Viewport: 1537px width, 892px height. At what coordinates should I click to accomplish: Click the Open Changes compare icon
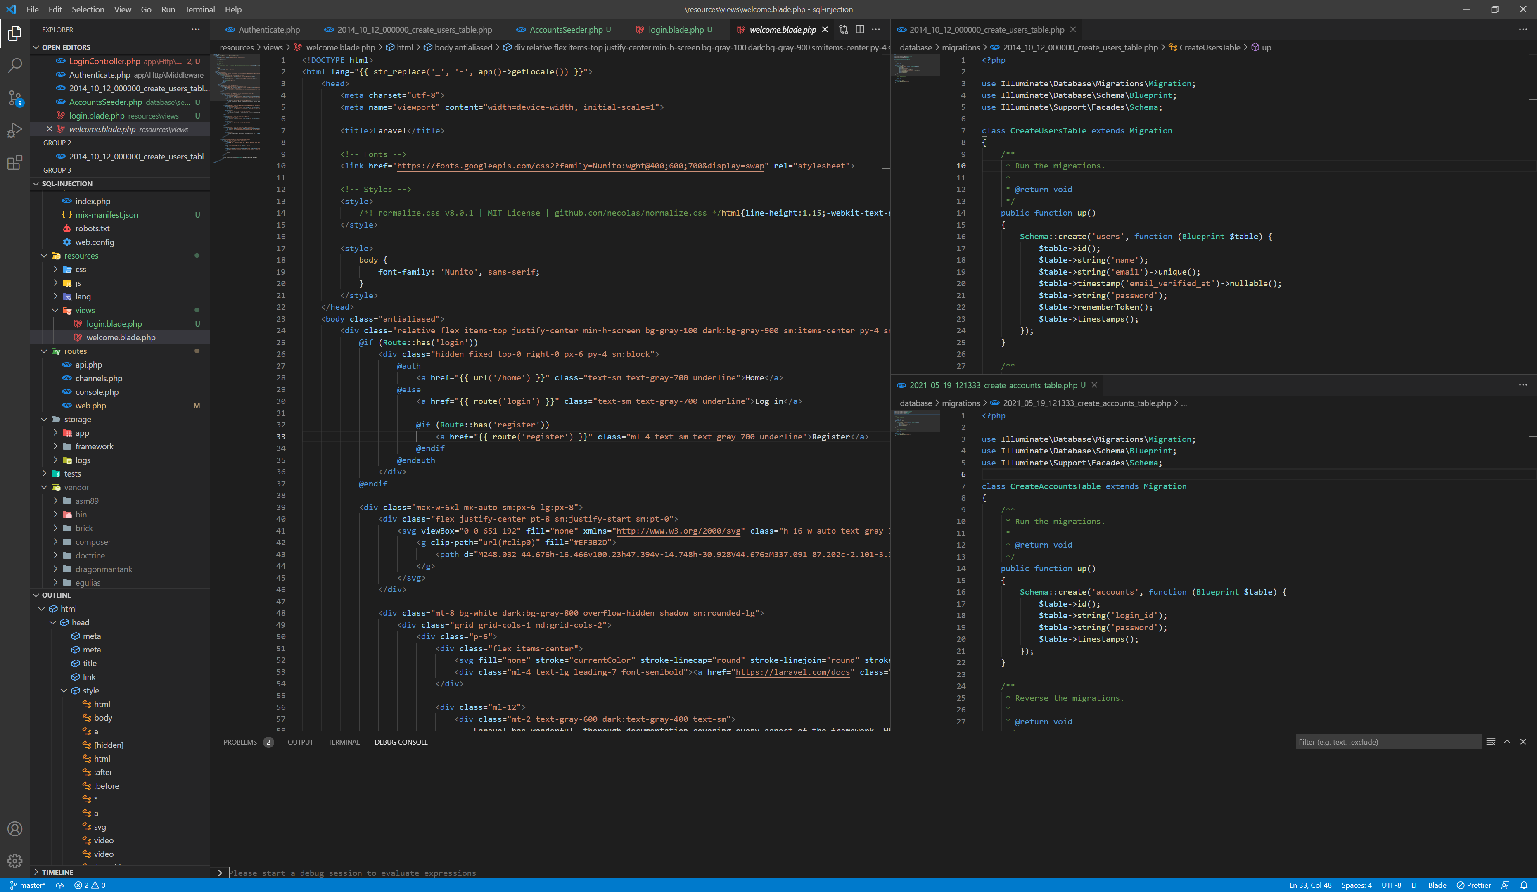(844, 29)
